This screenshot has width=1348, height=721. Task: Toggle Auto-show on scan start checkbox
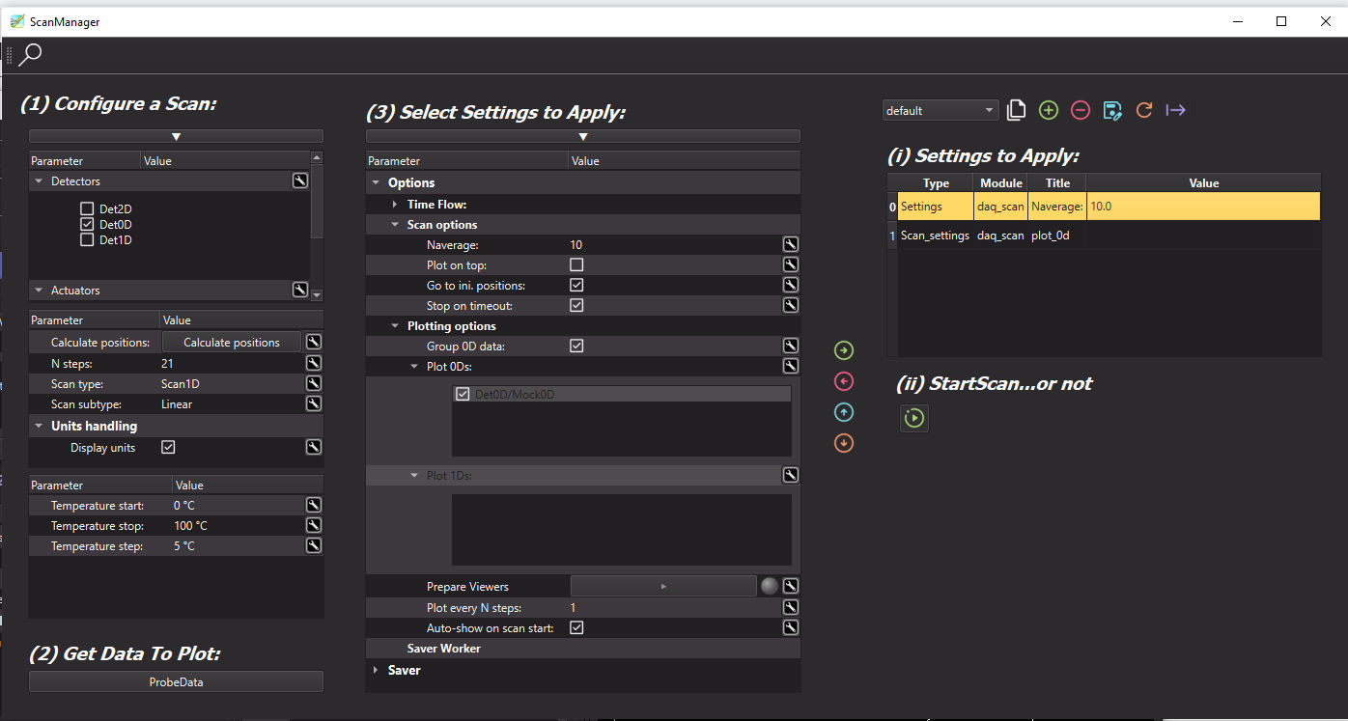click(x=576, y=627)
